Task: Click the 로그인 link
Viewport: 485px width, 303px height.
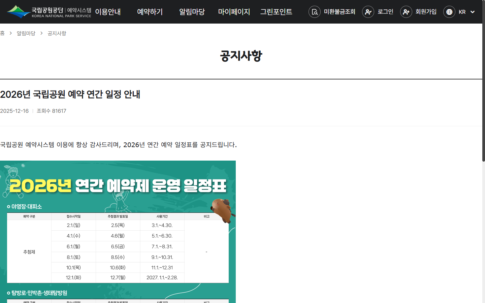Action: tap(385, 12)
